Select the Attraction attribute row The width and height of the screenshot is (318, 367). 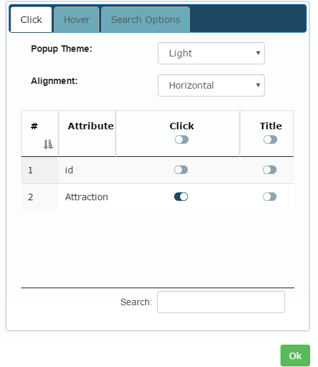point(157,197)
